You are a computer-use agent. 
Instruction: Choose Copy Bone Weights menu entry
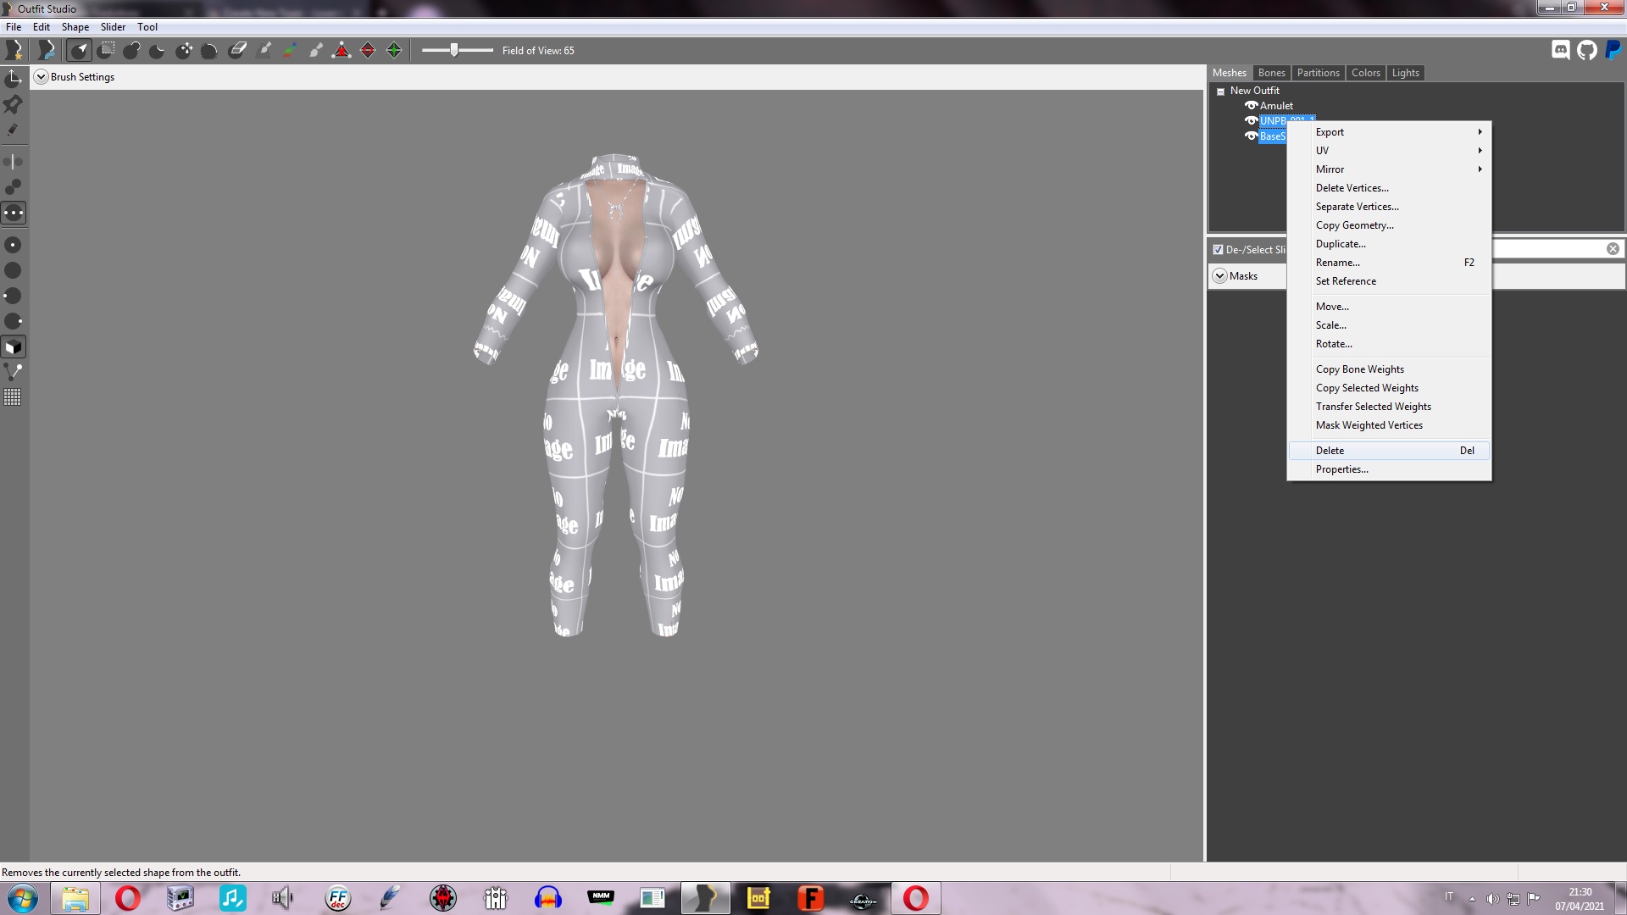[x=1390, y=369]
